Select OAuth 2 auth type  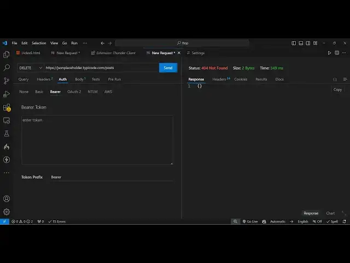74,92
